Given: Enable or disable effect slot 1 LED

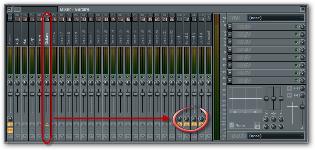Looking at the screenshot, I should pyautogui.click(x=296, y=27).
